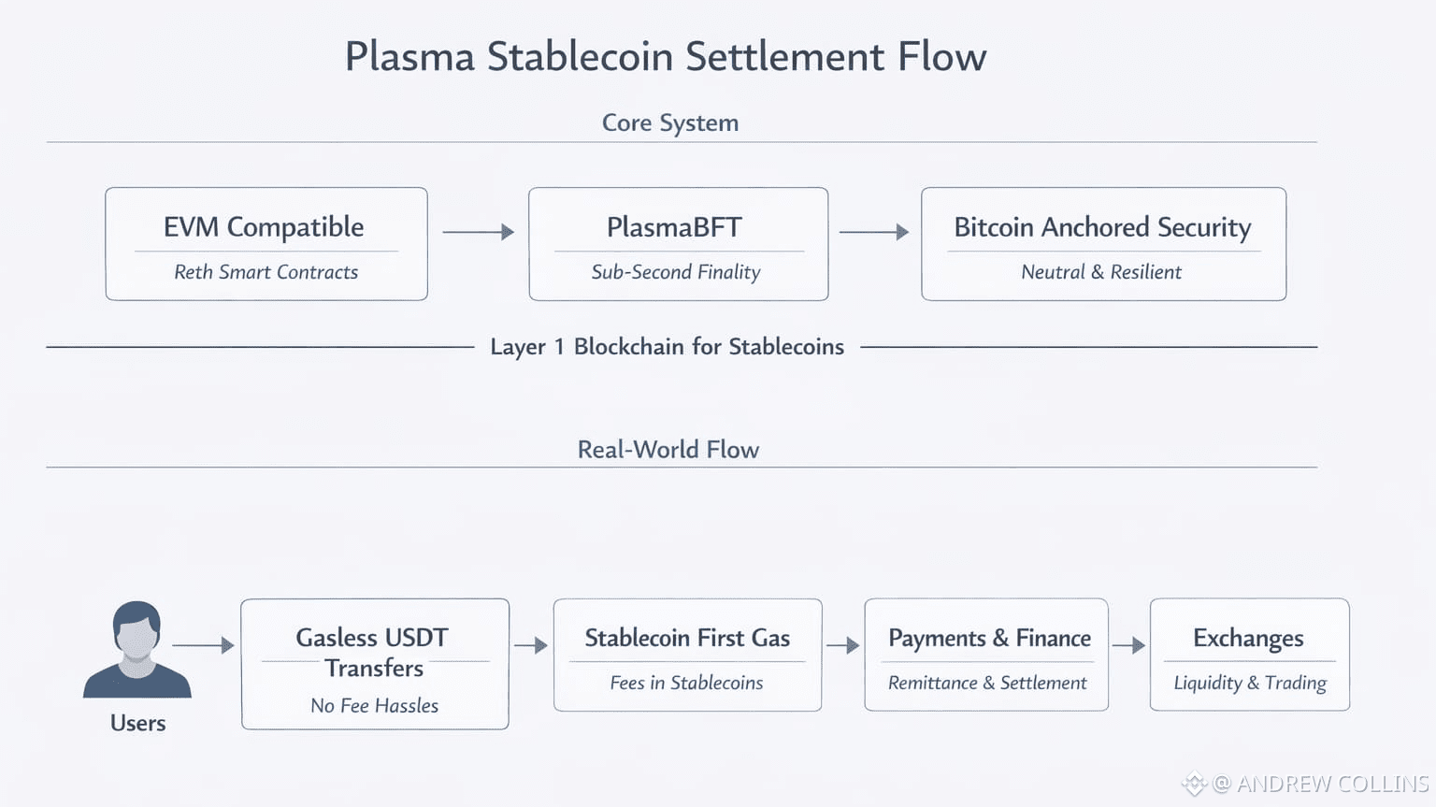
Task: Click the arrow from Users to Gasless USDT Transfers
Action: pos(203,645)
